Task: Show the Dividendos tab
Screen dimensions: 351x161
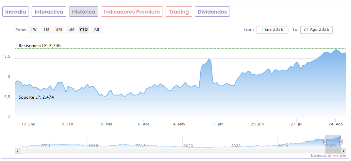Action: point(213,12)
